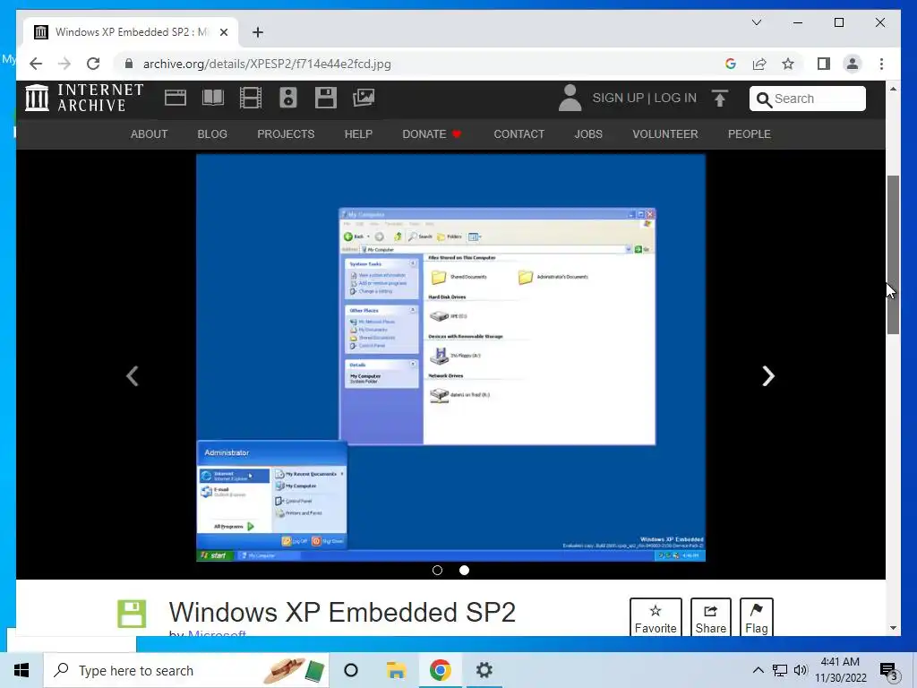The width and height of the screenshot is (917, 688).
Task: Click the share page icon in address bar
Action: [759, 64]
